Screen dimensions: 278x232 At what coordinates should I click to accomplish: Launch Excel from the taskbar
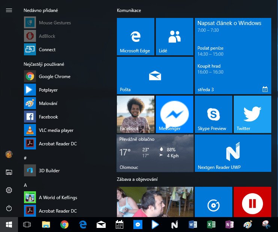coord(211,225)
